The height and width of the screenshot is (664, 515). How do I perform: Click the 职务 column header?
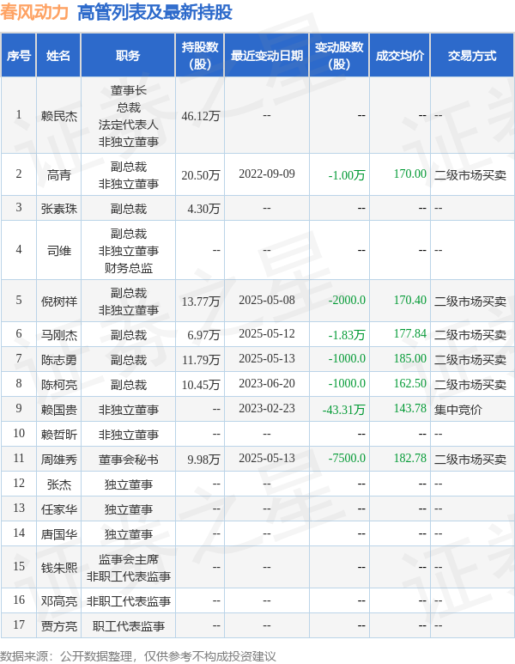click(128, 56)
